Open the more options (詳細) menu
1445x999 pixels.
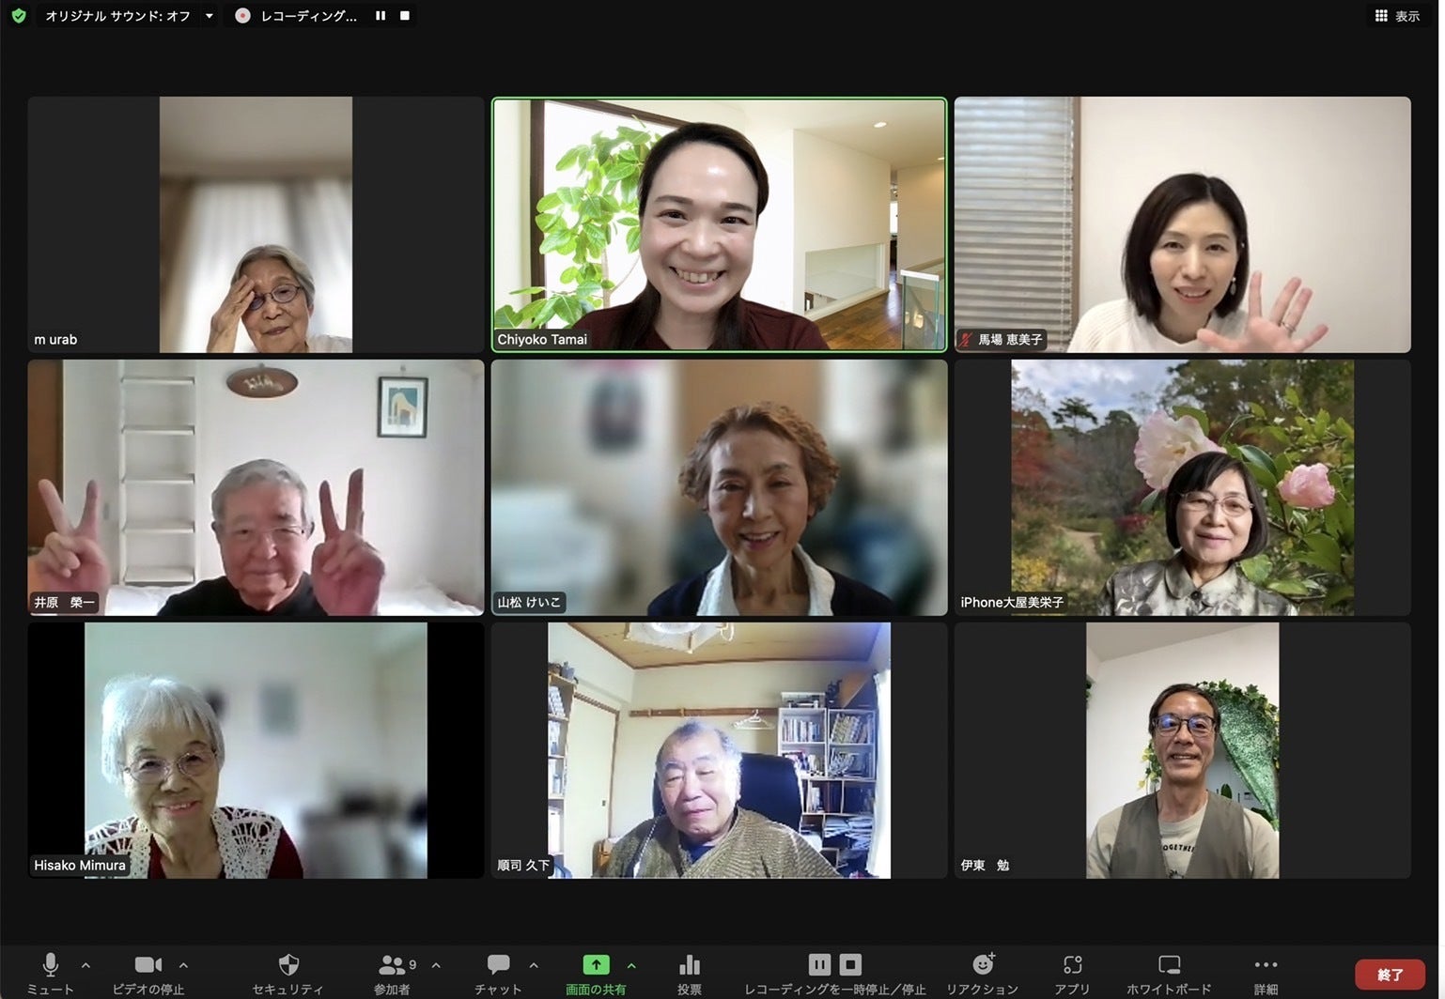coord(1266,965)
